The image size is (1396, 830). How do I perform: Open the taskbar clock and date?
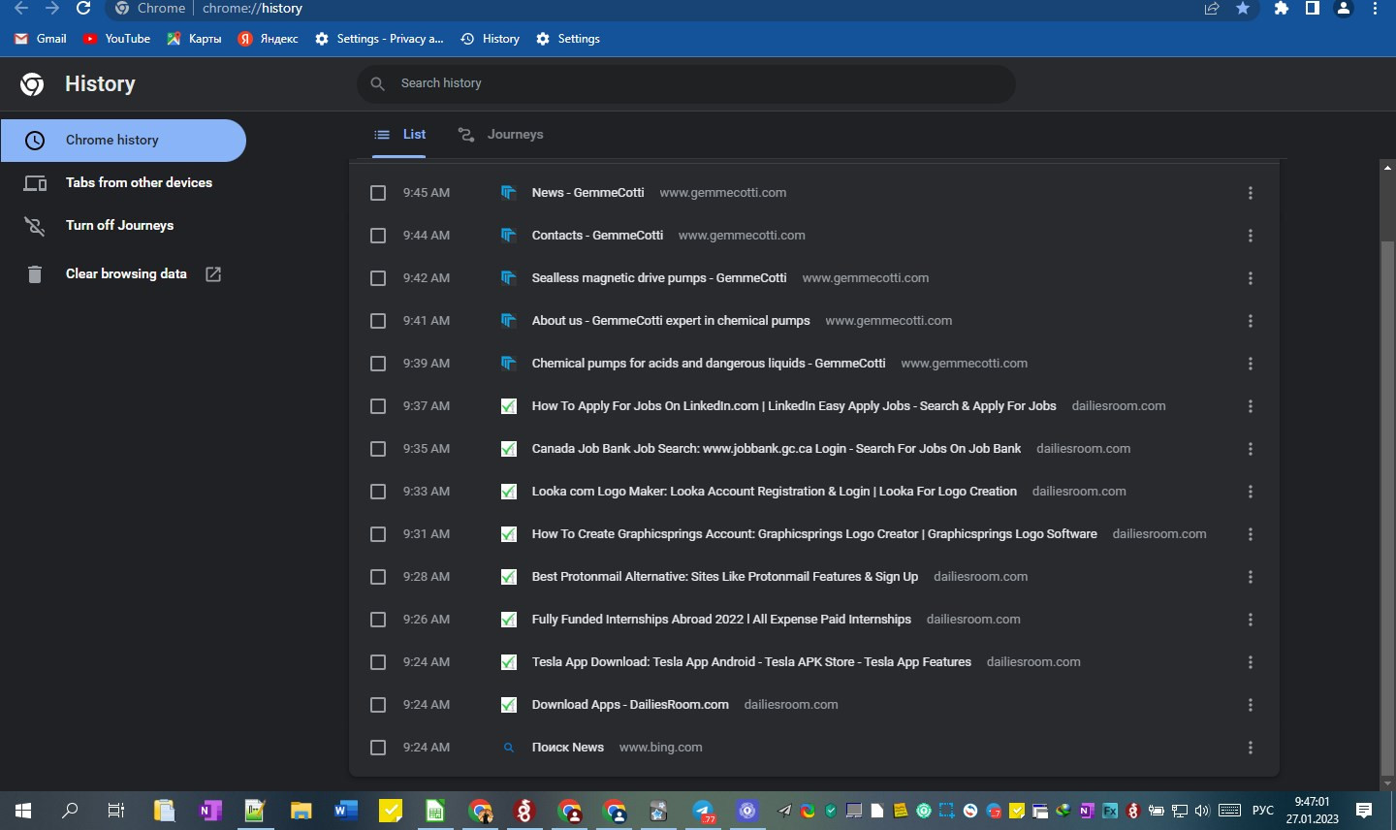pyautogui.click(x=1313, y=811)
